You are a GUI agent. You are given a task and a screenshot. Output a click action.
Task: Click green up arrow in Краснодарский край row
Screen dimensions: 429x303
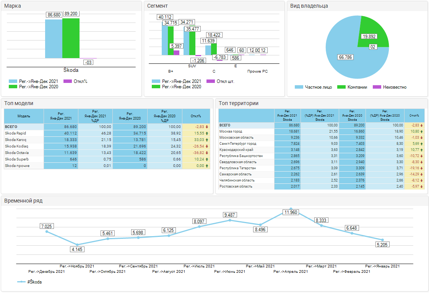[422, 150]
